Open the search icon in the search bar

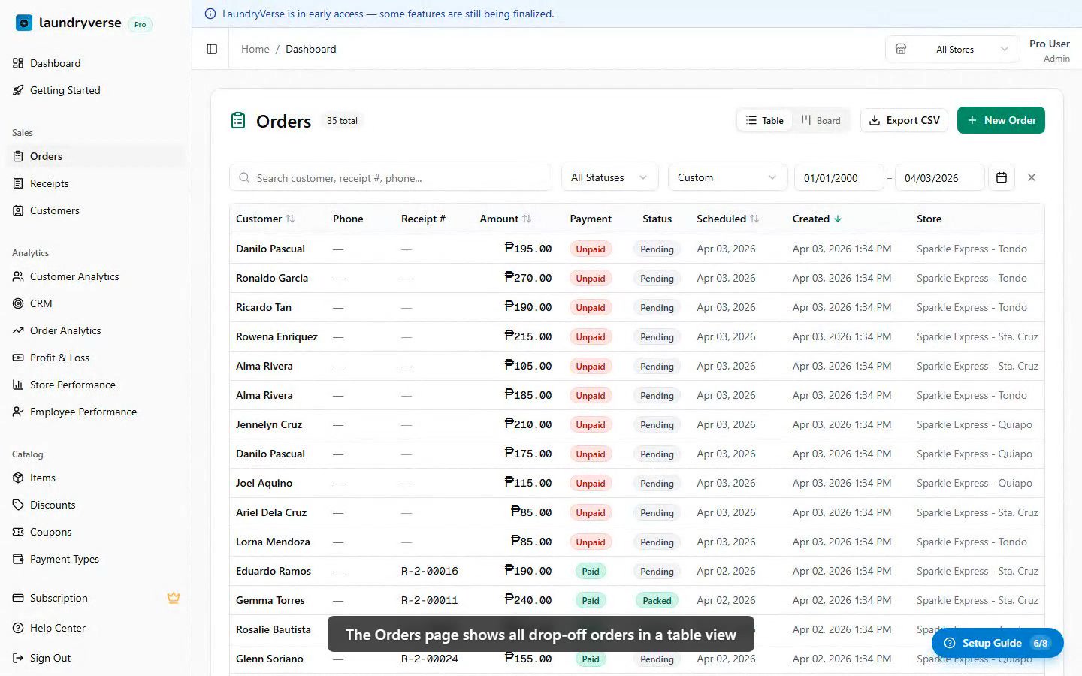[x=243, y=177]
